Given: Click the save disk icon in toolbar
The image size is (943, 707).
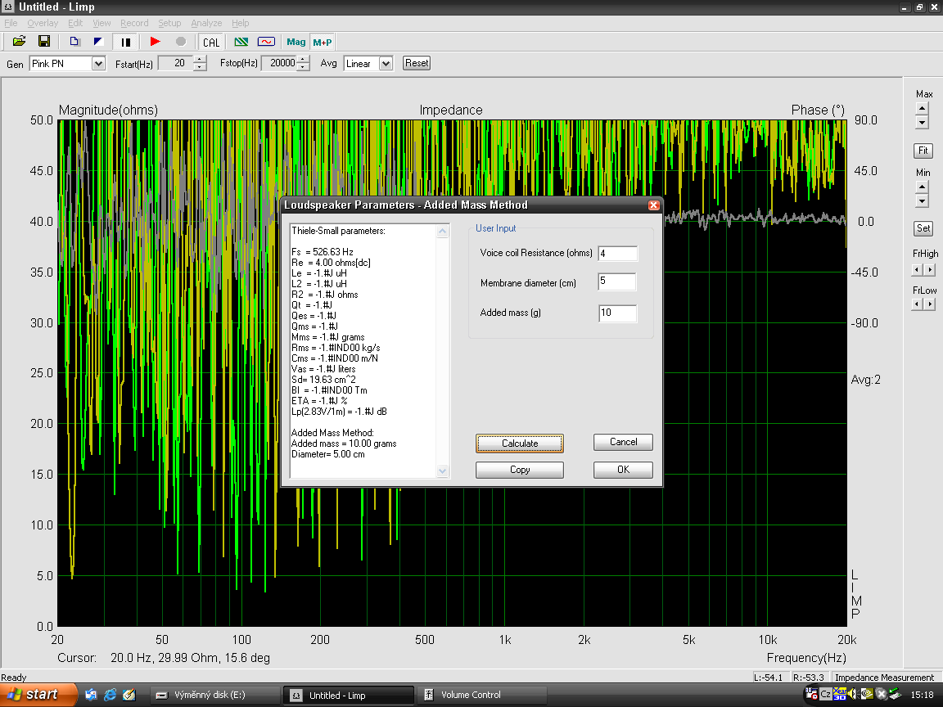Looking at the screenshot, I should 44,42.
